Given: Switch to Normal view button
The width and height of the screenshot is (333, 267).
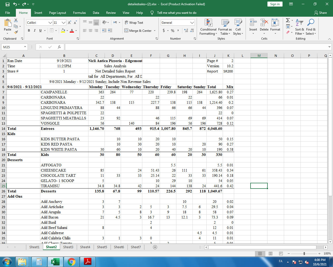Looking at the screenshot, I should click(260, 253).
